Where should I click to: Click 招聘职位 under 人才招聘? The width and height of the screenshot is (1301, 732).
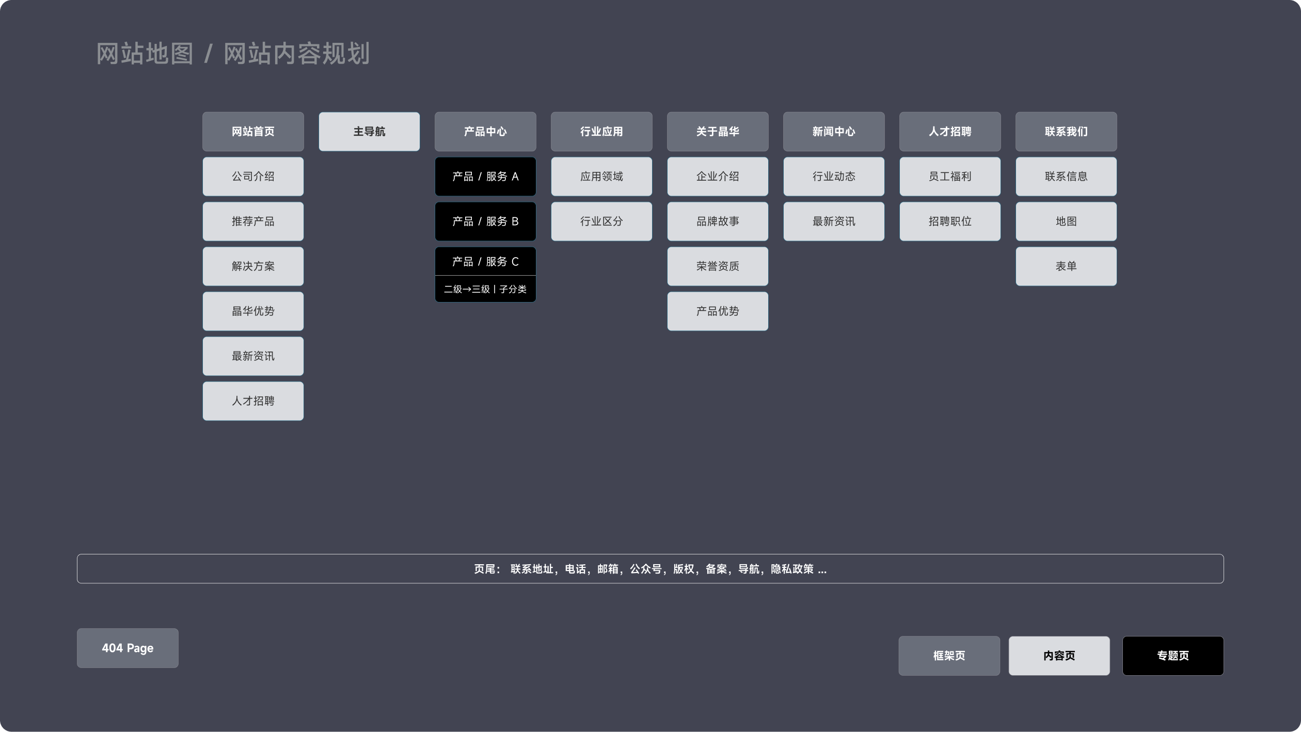(x=950, y=221)
